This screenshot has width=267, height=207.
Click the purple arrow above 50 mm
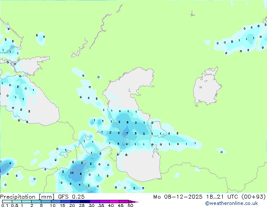coord(133,202)
